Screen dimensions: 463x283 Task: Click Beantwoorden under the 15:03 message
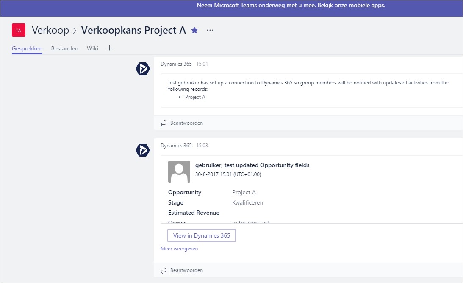point(186,270)
